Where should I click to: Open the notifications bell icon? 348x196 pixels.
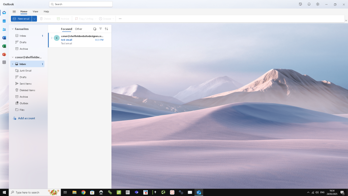pyautogui.click(x=309, y=4)
